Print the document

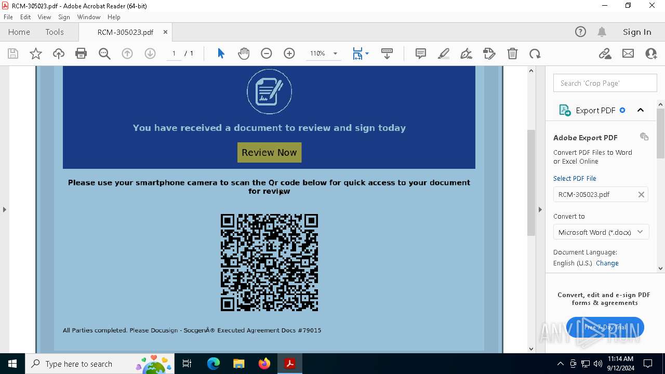[81, 54]
